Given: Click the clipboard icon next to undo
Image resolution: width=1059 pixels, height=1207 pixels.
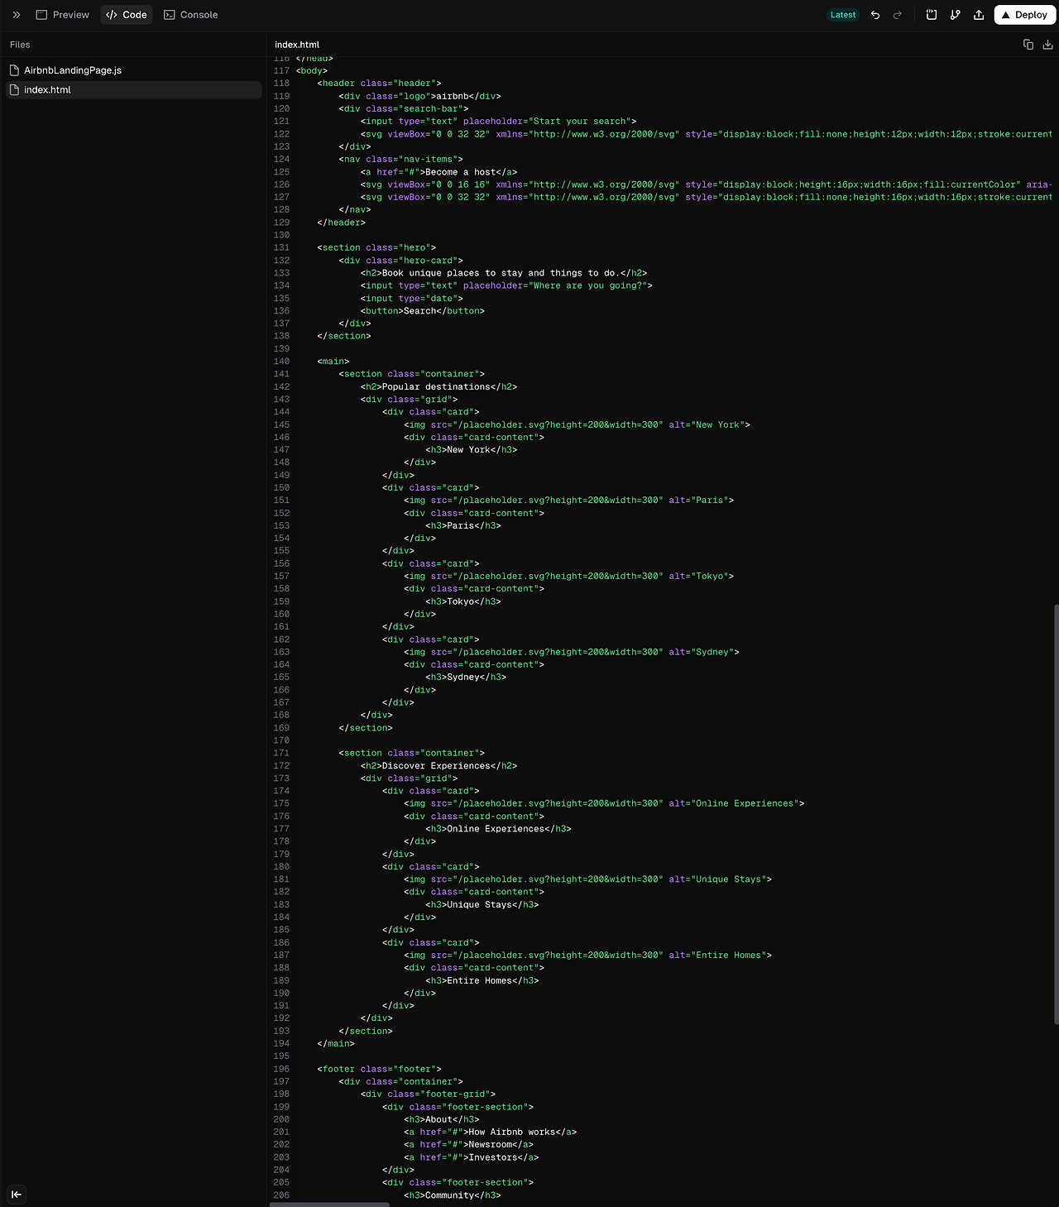Looking at the screenshot, I should (932, 14).
